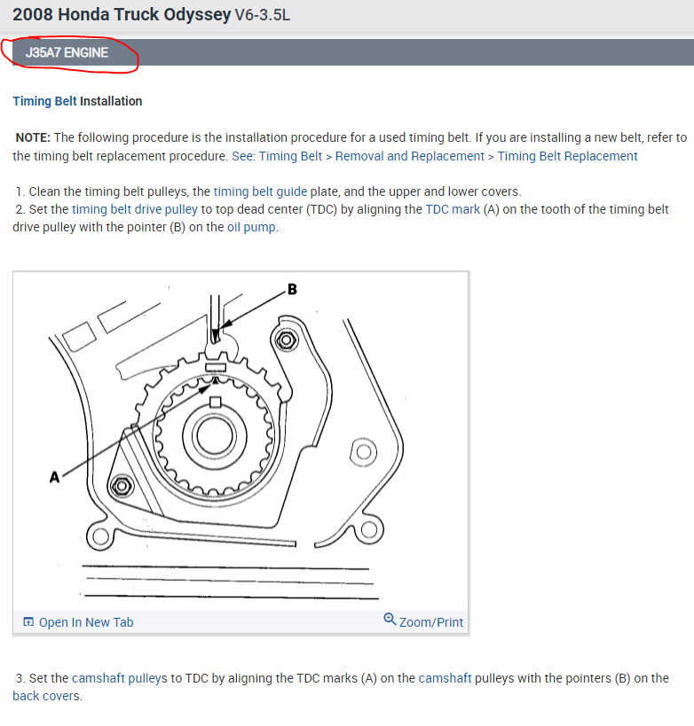Click the 'Zoom/Print' text label

[x=431, y=622]
